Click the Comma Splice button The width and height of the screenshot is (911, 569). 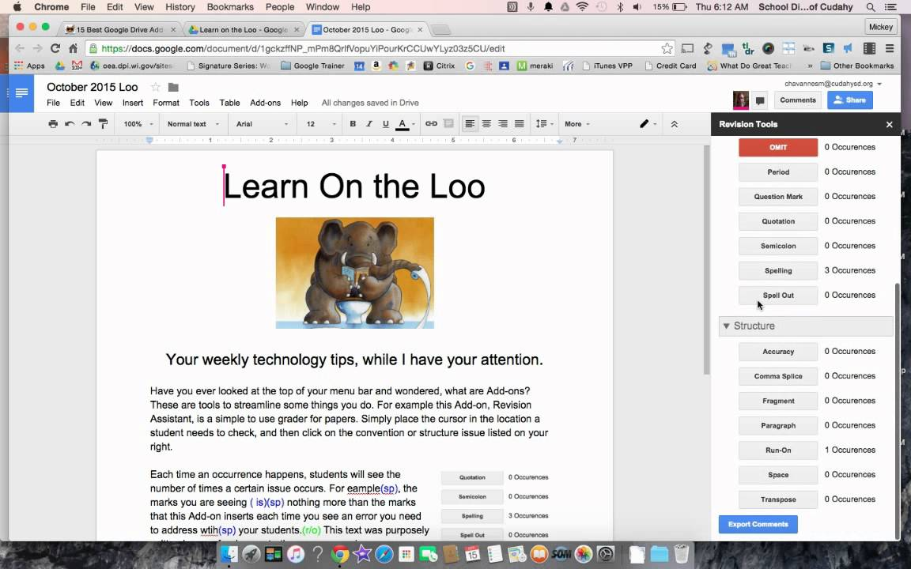point(778,376)
